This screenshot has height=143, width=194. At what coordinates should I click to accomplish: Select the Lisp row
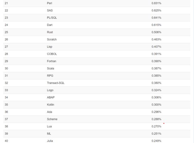point(97,47)
